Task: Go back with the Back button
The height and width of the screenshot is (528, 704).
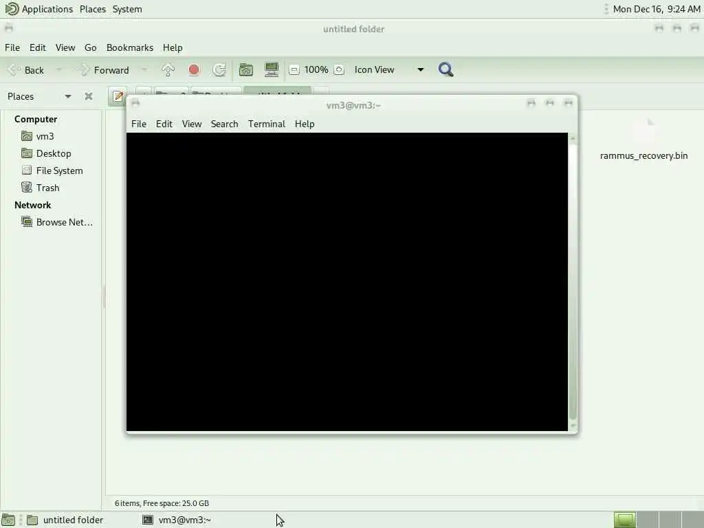Action: click(x=26, y=70)
